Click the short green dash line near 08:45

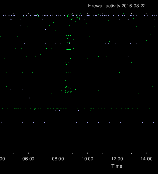tap(69, 49)
